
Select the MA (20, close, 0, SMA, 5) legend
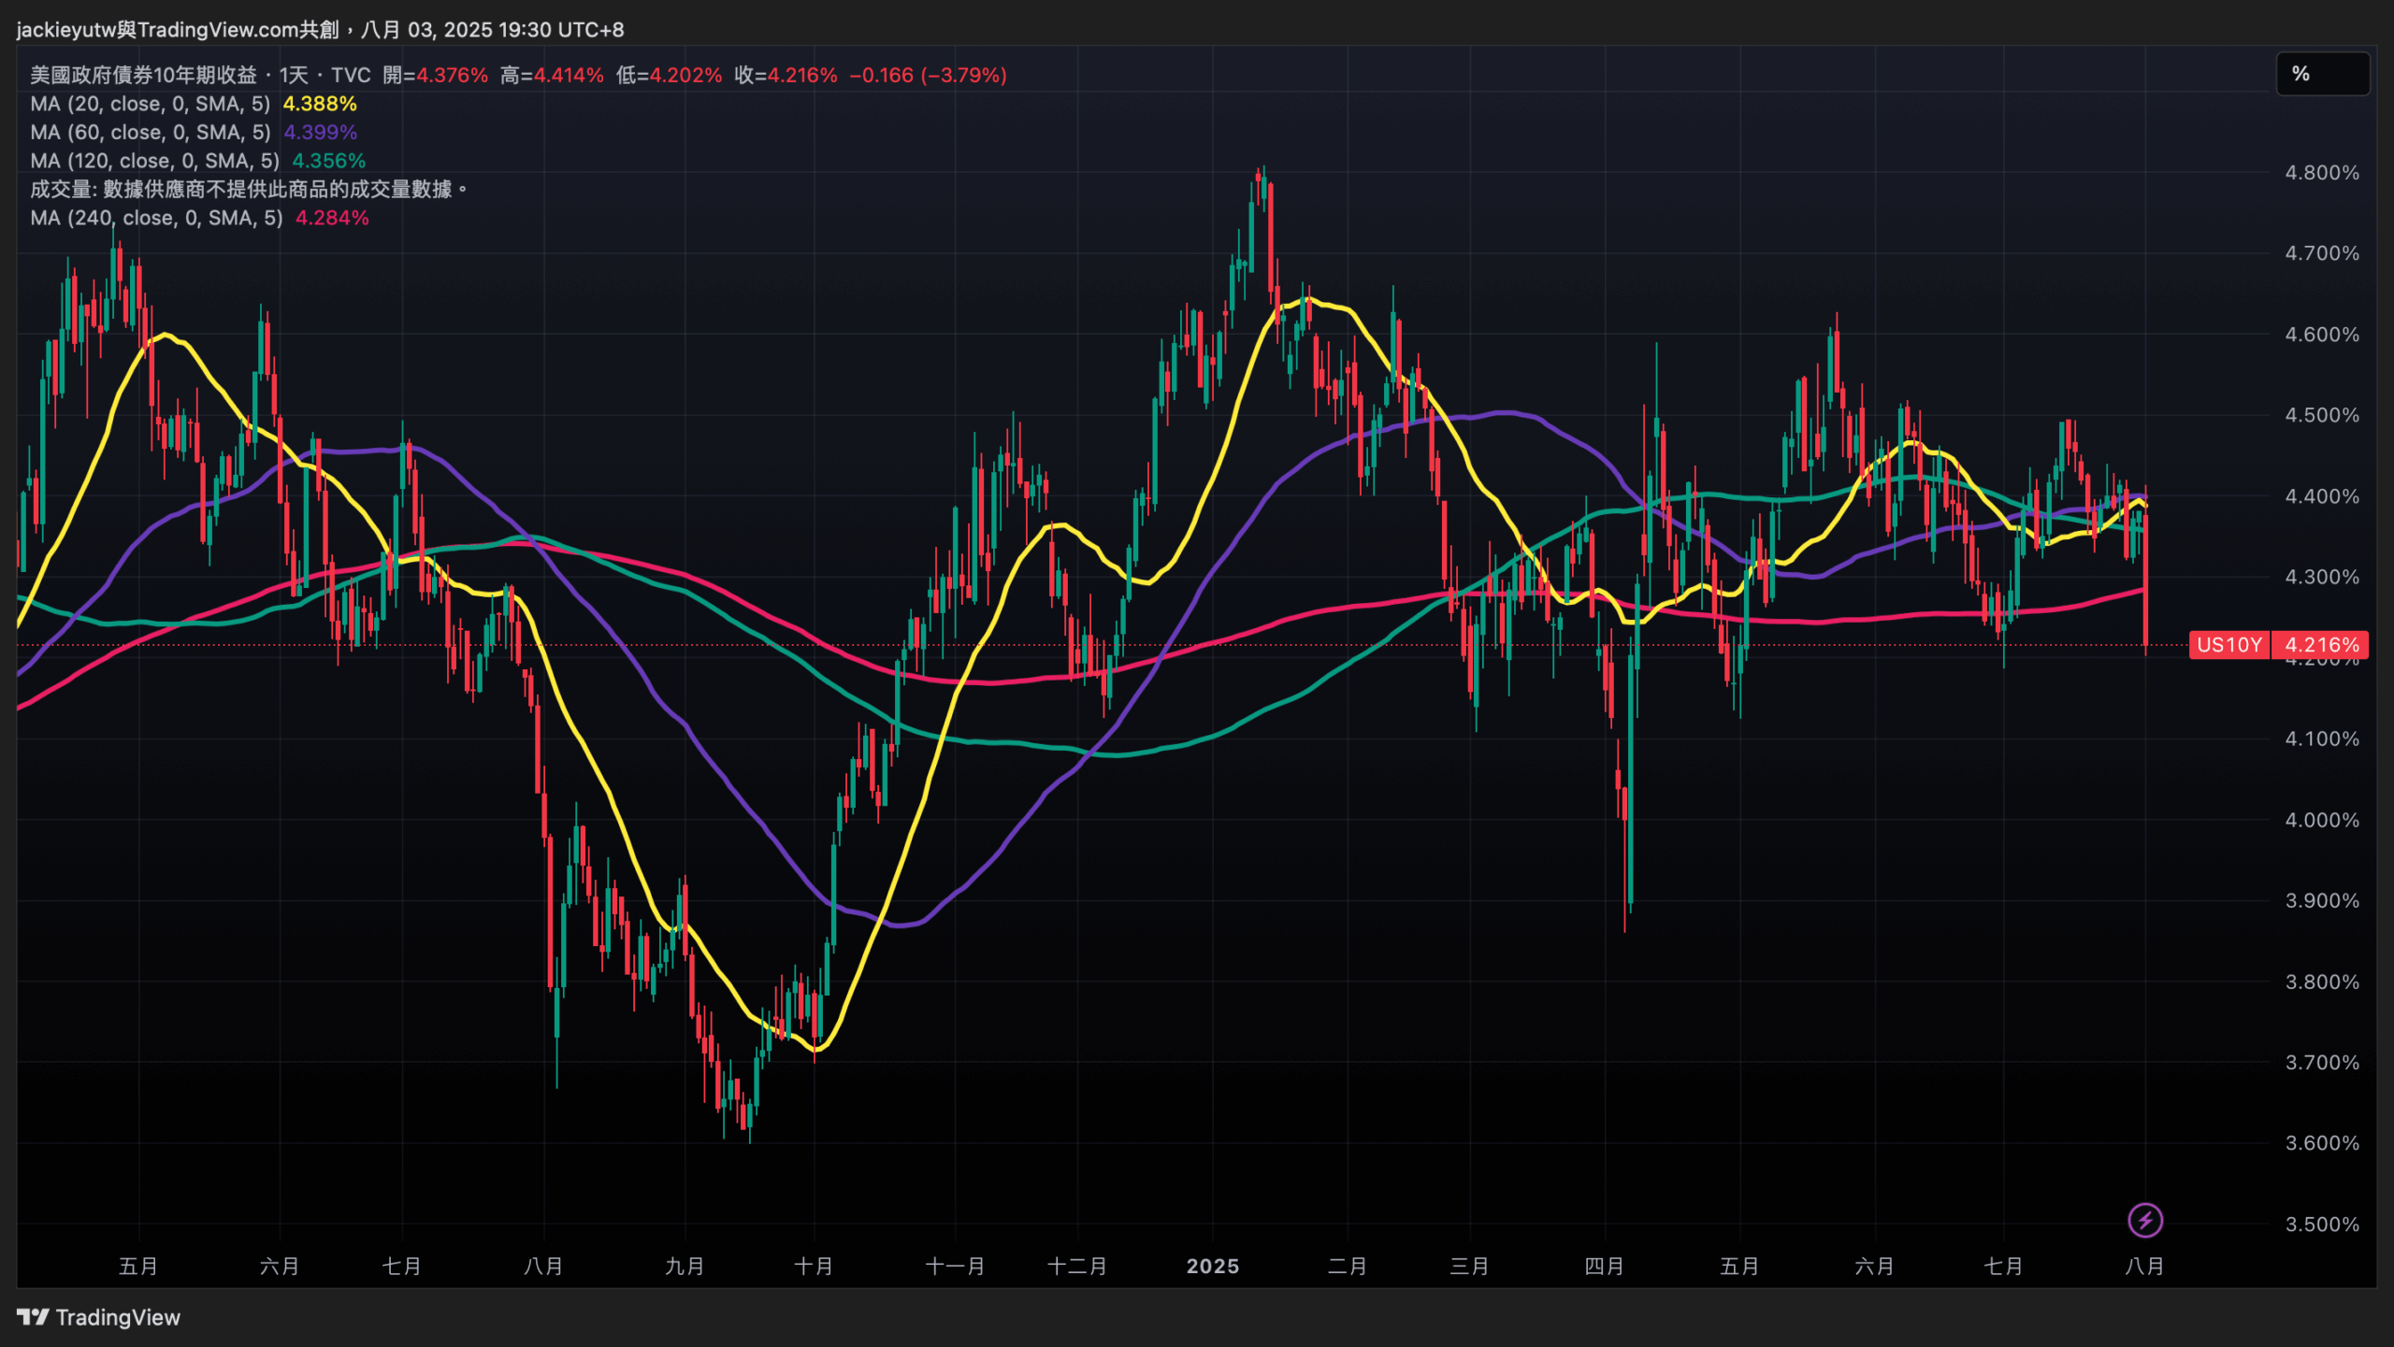pos(150,104)
